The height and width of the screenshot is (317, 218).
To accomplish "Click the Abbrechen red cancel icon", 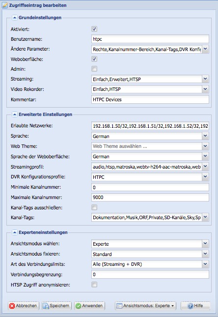I will [12, 306].
